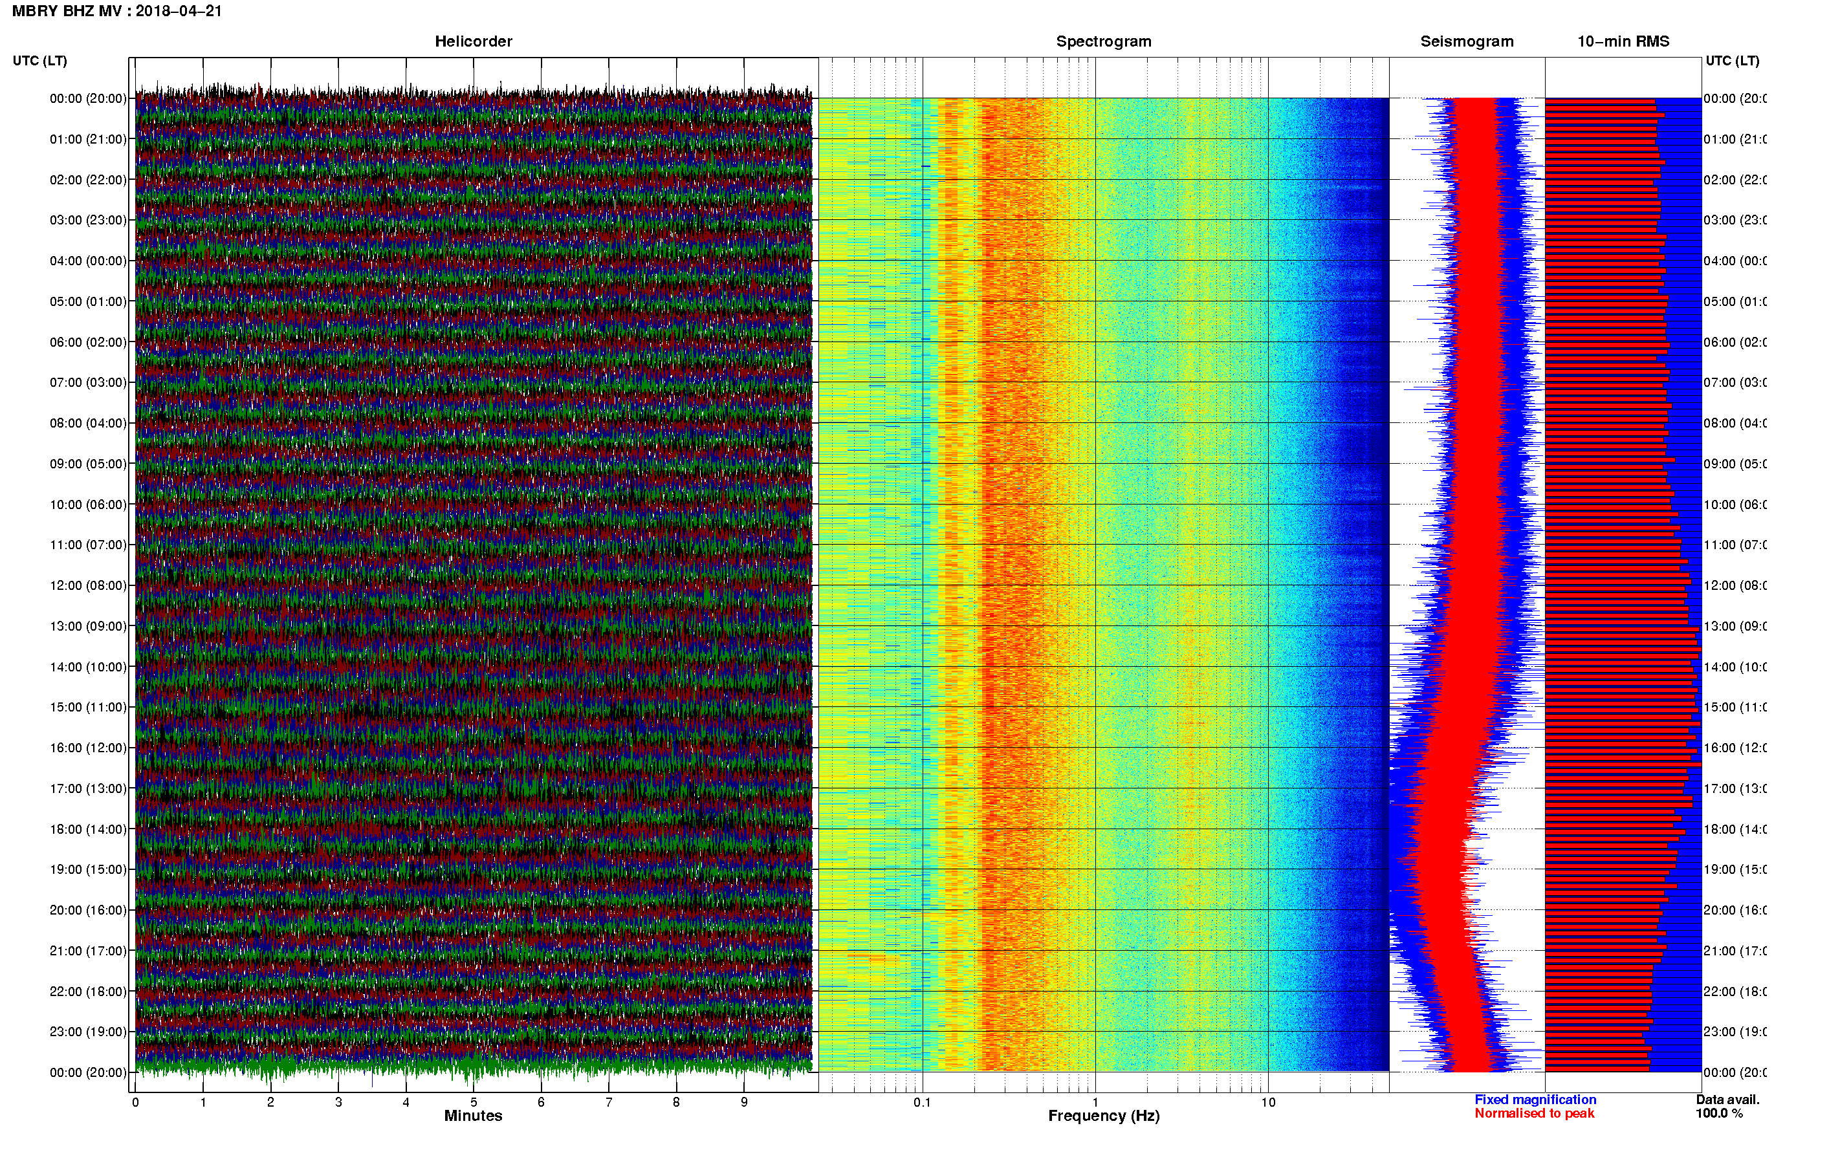Image resolution: width=1840 pixels, height=1150 pixels.
Task: Click the 'Minutes' axis title
Action: pyautogui.click(x=473, y=1116)
